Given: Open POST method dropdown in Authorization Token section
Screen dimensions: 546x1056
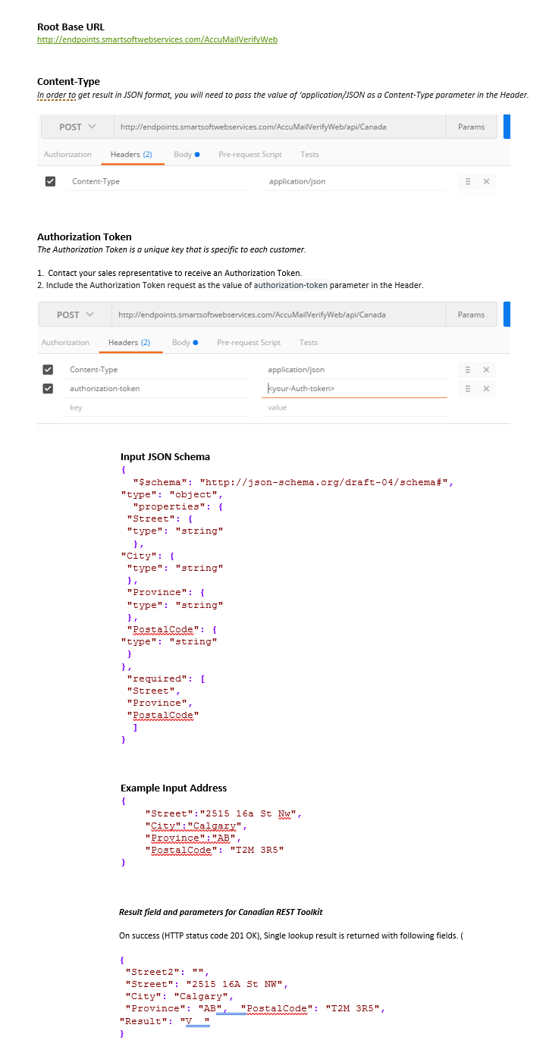Looking at the screenshot, I should point(75,315).
